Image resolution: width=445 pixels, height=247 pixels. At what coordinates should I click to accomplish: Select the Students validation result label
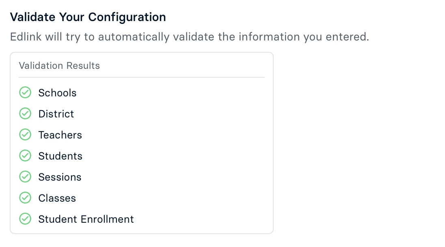[x=60, y=156]
